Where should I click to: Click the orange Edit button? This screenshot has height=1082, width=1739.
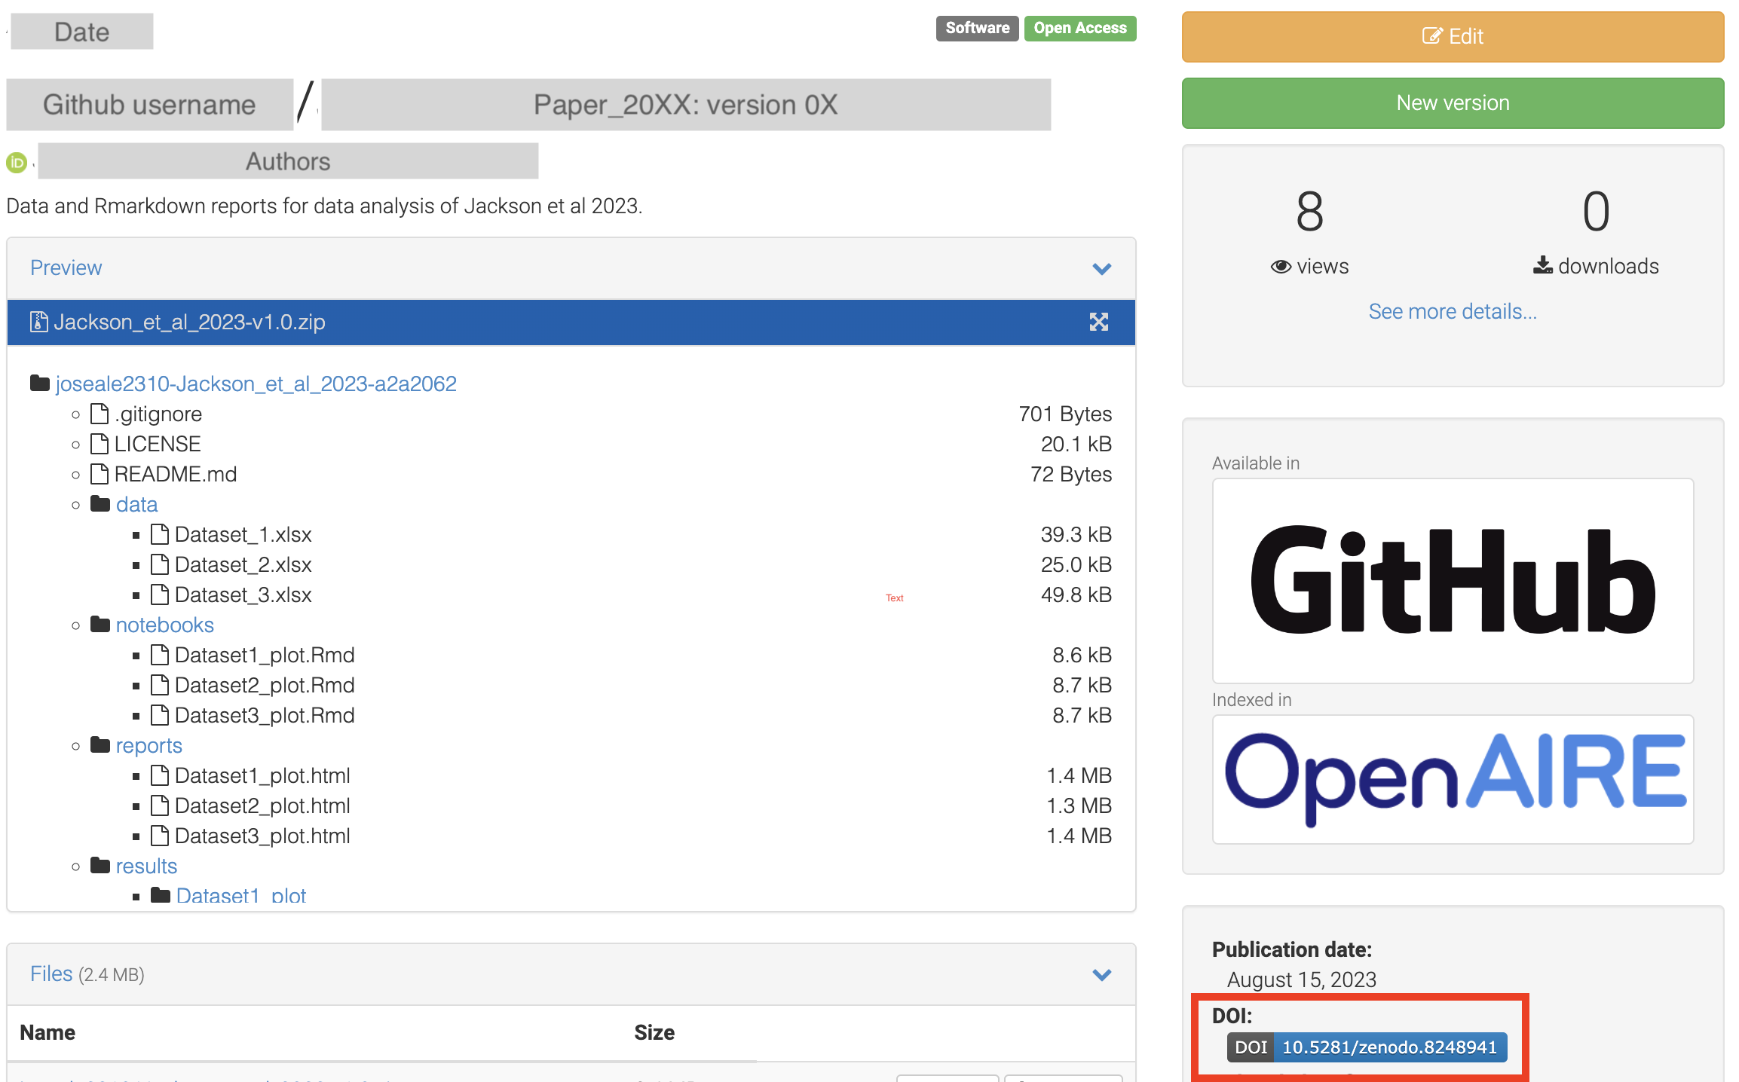[x=1452, y=36]
